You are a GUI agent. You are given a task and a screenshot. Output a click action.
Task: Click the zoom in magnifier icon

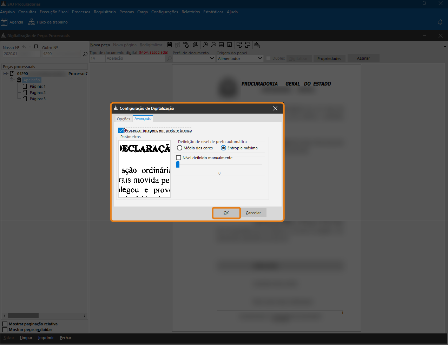coord(205,45)
